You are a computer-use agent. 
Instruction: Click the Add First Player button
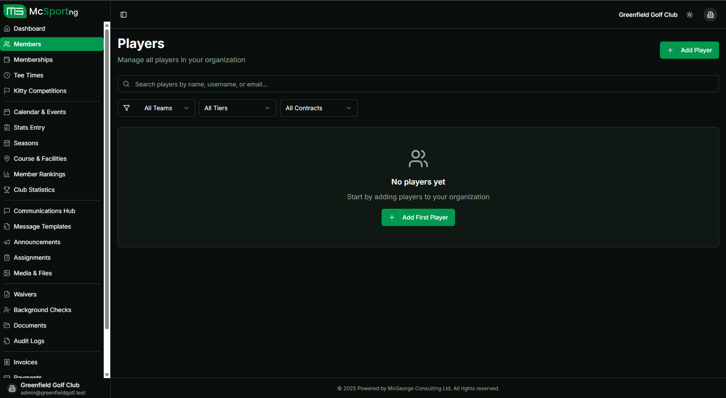[x=418, y=217]
